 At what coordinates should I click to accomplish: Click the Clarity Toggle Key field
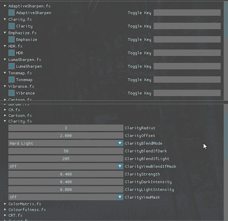[x=187, y=26]
